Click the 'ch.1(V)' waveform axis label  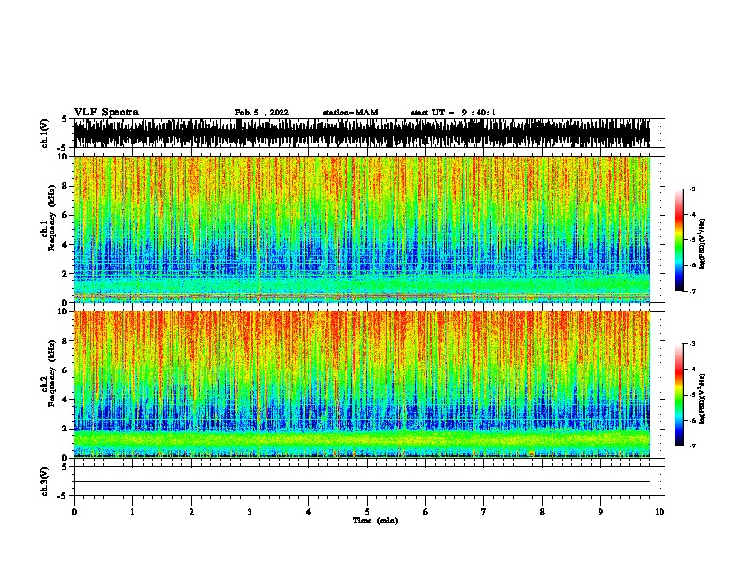pos(44,133)
